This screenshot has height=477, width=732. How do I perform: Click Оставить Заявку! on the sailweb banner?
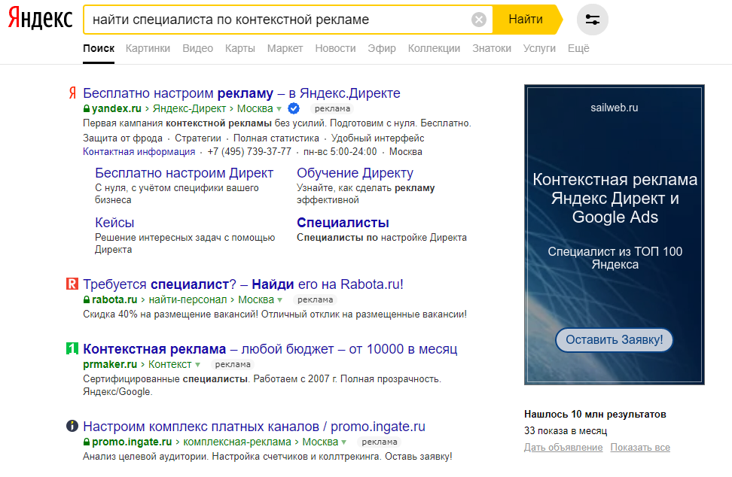click(614, 340)
